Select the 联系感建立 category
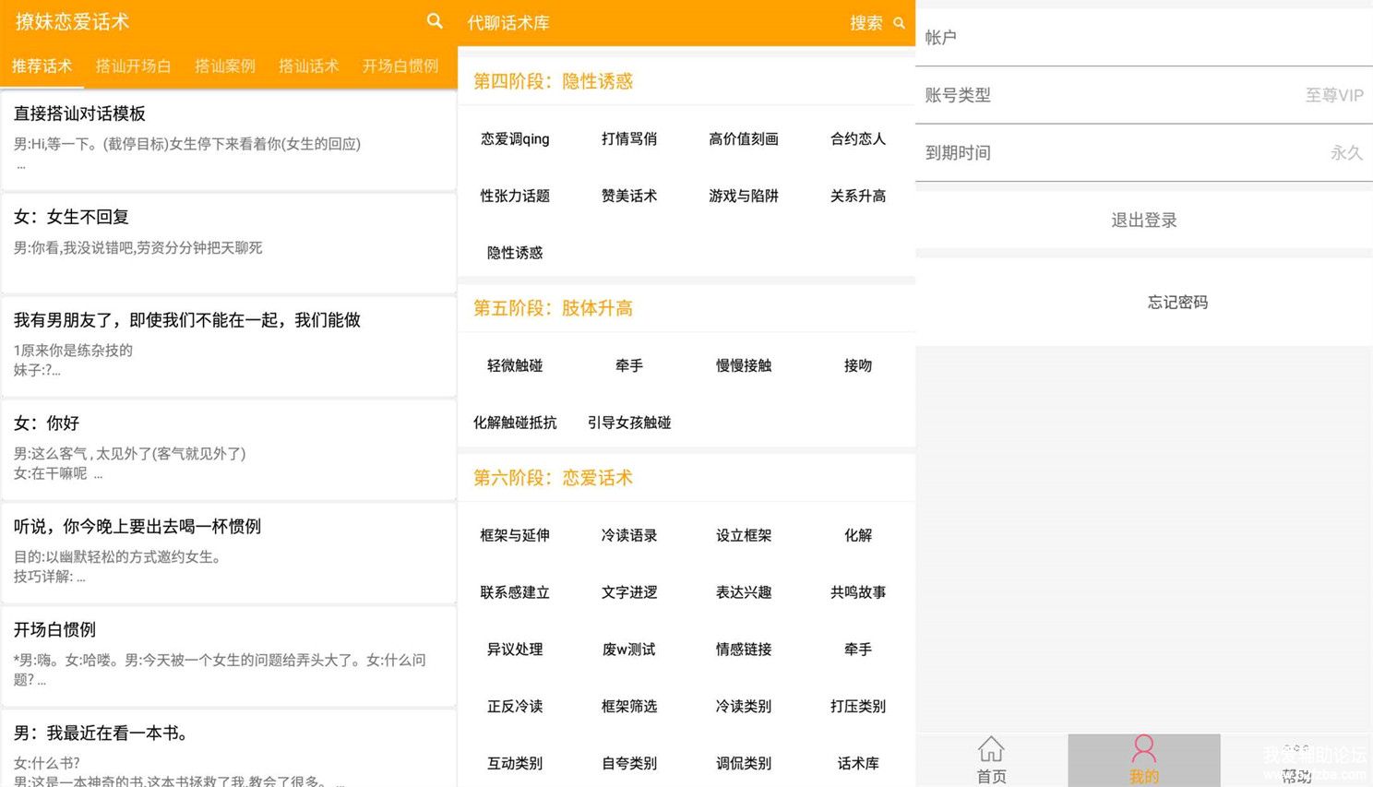 [515, 592]
